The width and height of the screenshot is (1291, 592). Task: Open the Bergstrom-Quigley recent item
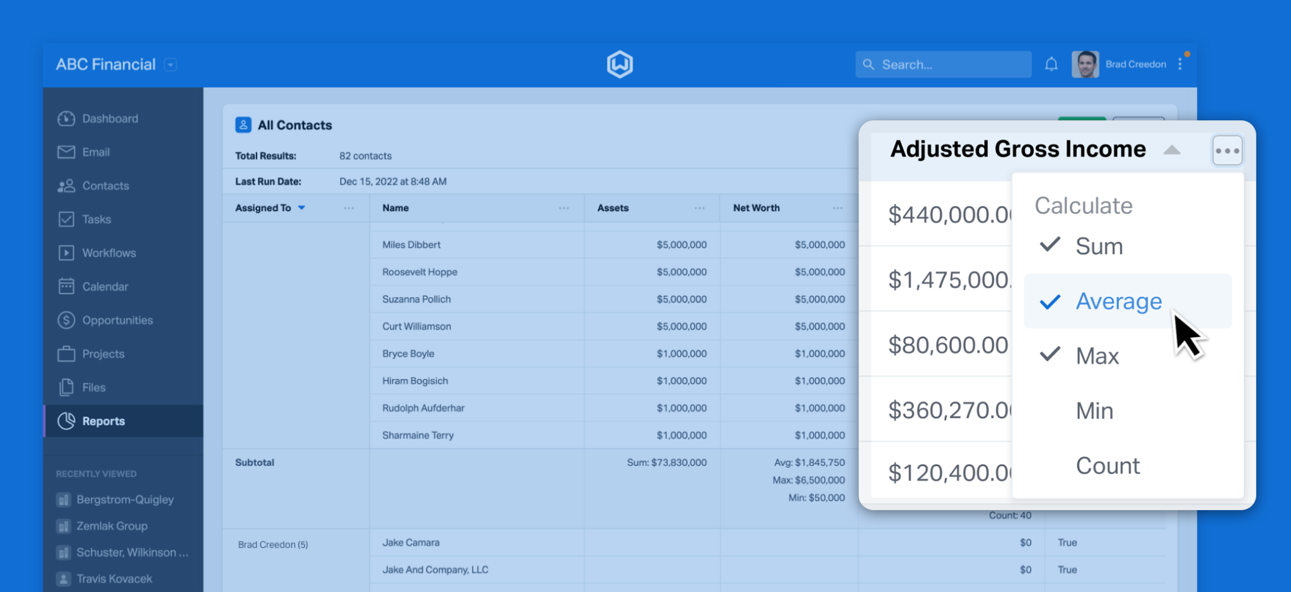(x=124, y=499)
